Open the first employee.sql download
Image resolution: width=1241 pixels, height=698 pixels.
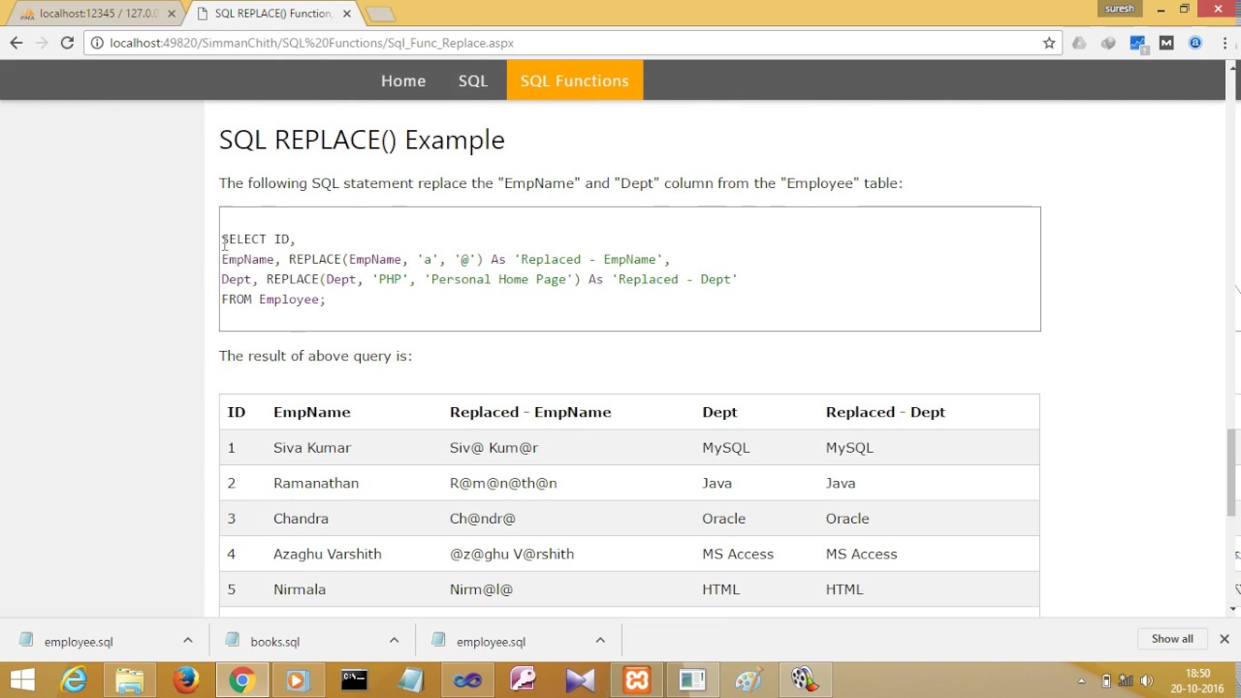79,642
